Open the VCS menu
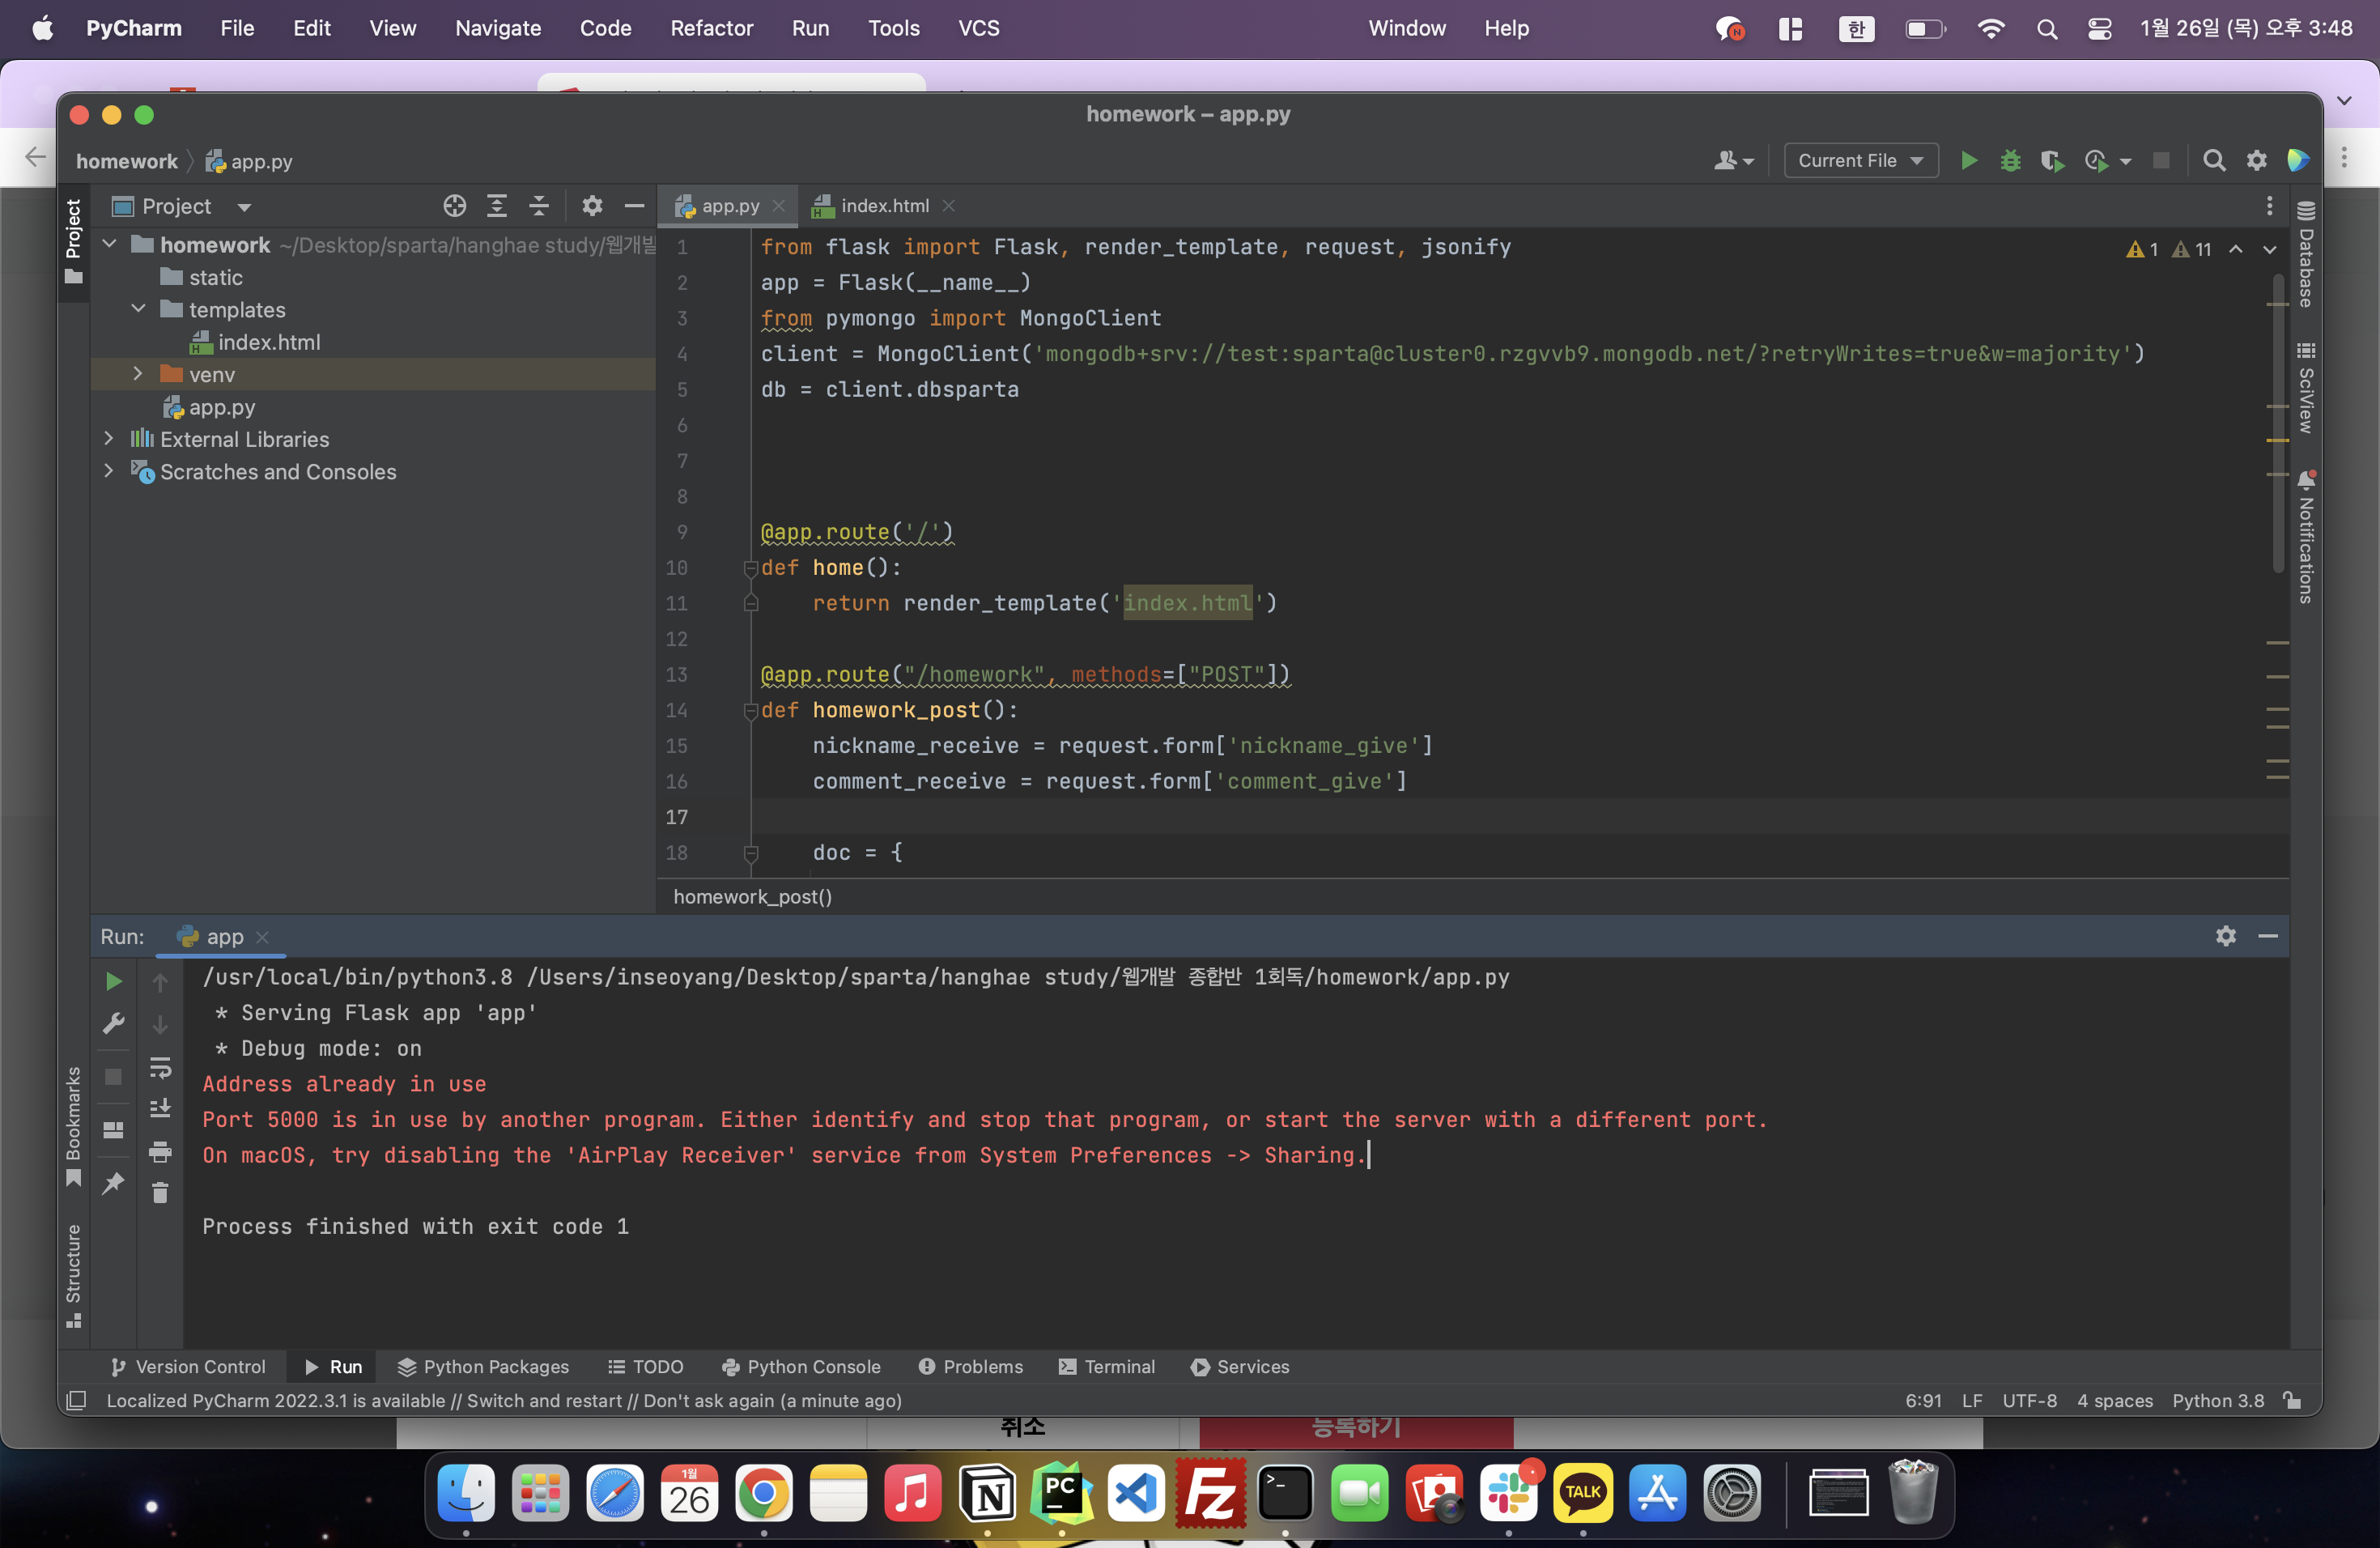This screenshot has height=1548, width=2380. pos(978,28)
